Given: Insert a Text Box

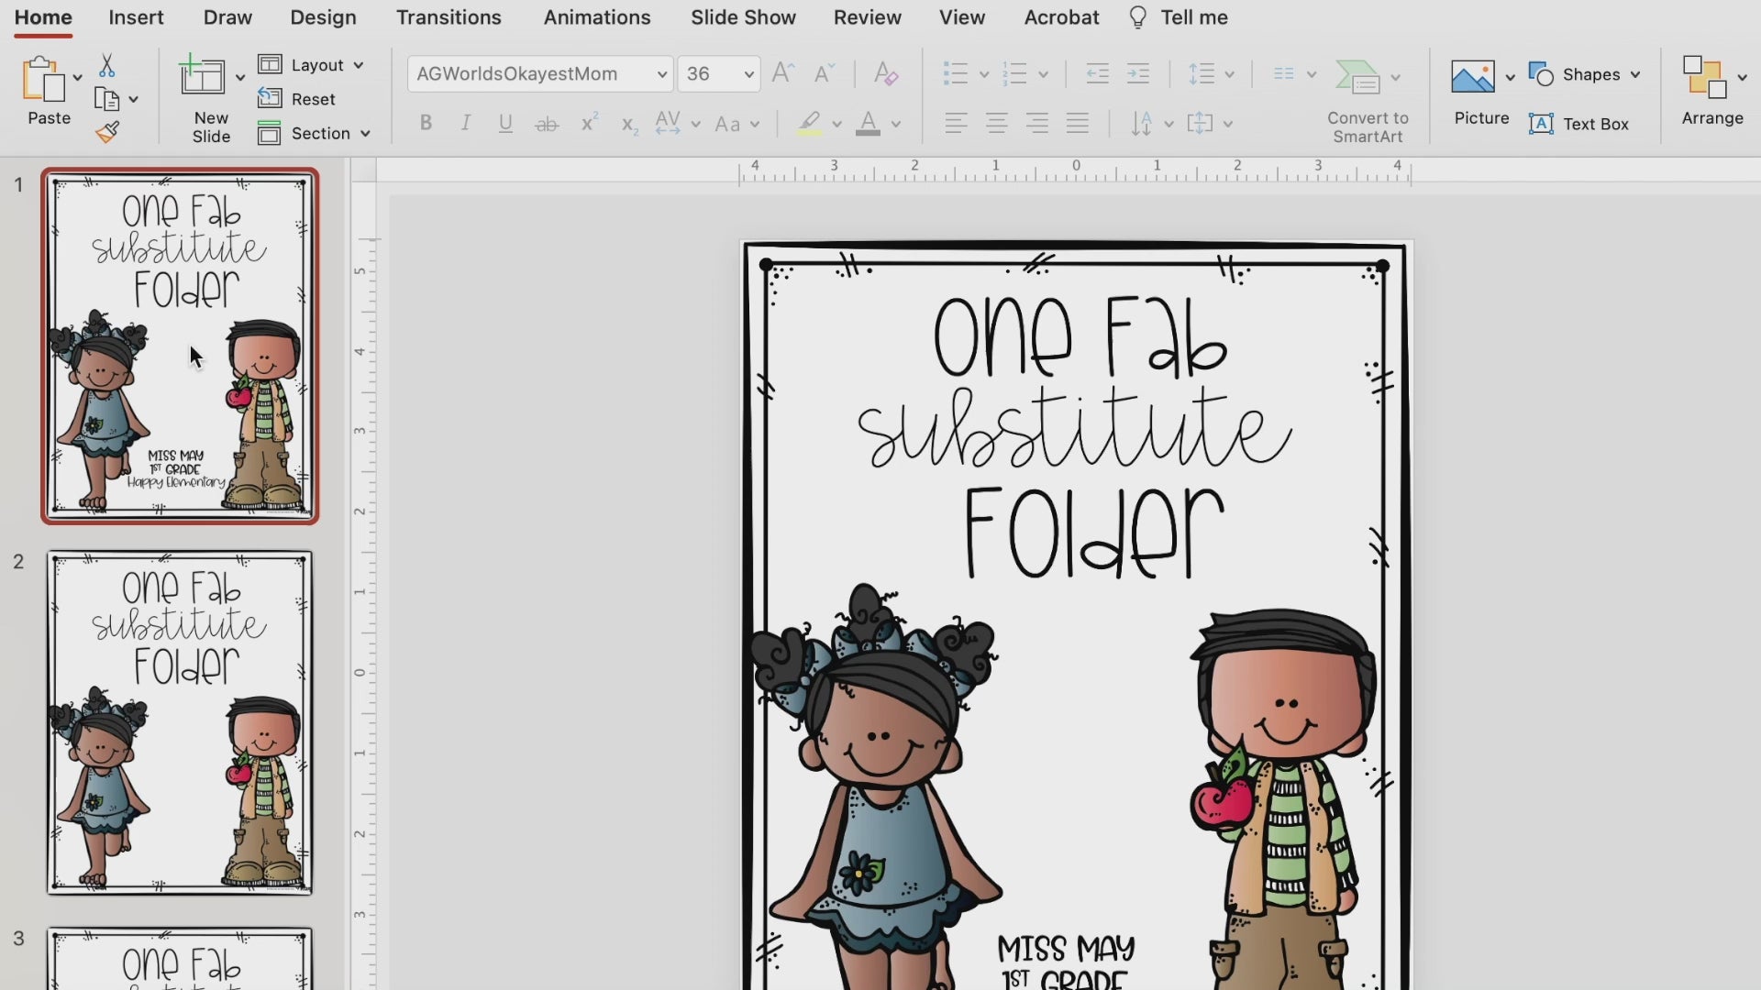Looking at the screenshot, I should coord(1578,124).
